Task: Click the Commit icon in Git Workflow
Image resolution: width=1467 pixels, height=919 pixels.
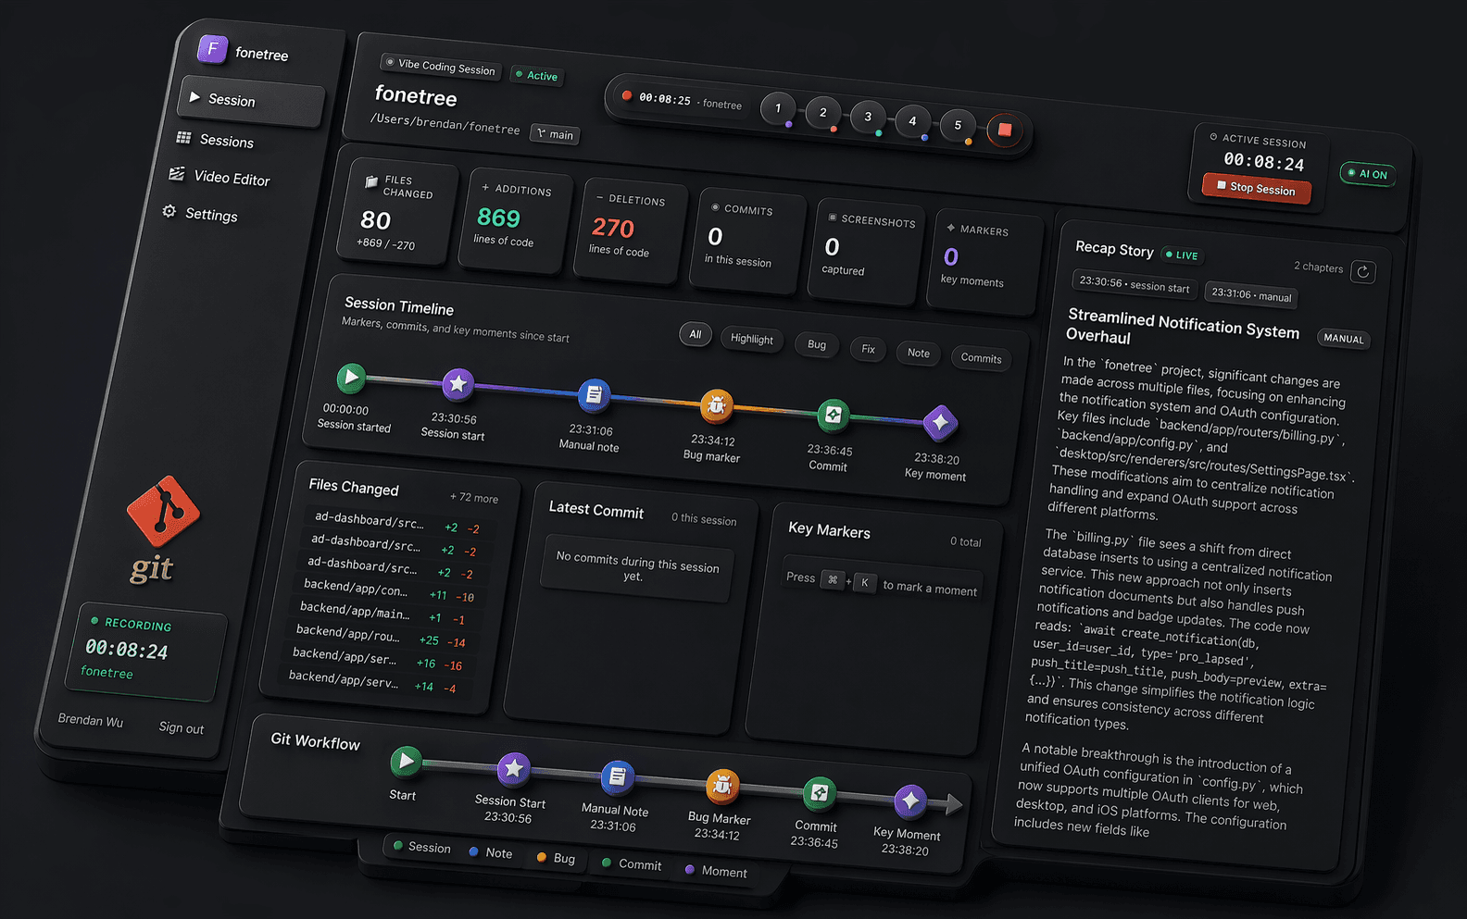Action: click(819, 793)
